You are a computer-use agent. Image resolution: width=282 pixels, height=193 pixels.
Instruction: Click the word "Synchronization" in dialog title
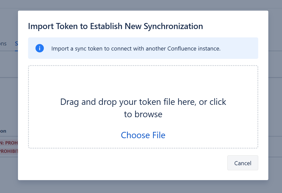point(173,26)
